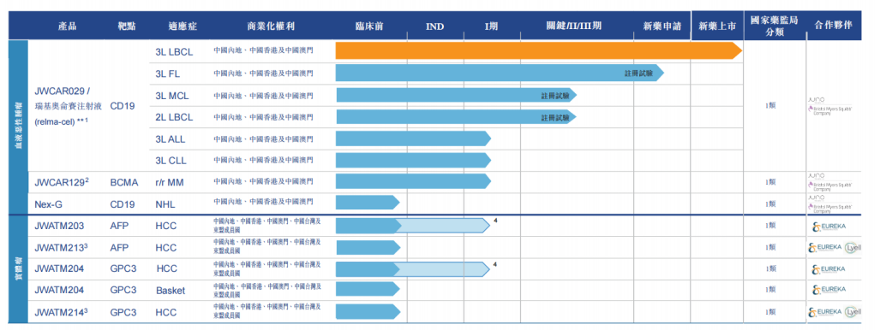Click the Basket indication
This screenshot has height=330, width=880.
(171, 290)
